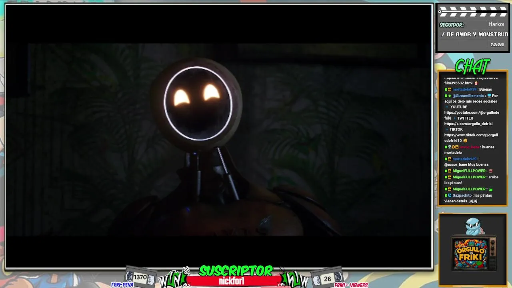Image resolution: width=512 pixels, height=288 pixels.
Task: Click the VHS tape counter showing 1370
Action: pyautogui.click(x=140, y=277)
